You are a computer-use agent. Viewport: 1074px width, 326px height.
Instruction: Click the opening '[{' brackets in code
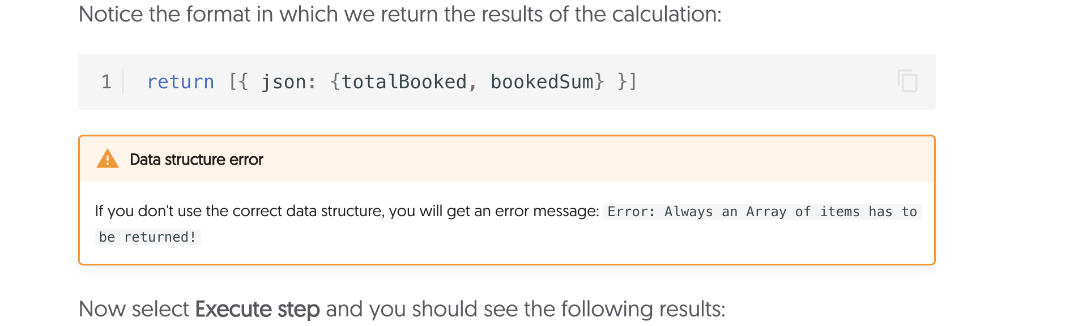238,81
